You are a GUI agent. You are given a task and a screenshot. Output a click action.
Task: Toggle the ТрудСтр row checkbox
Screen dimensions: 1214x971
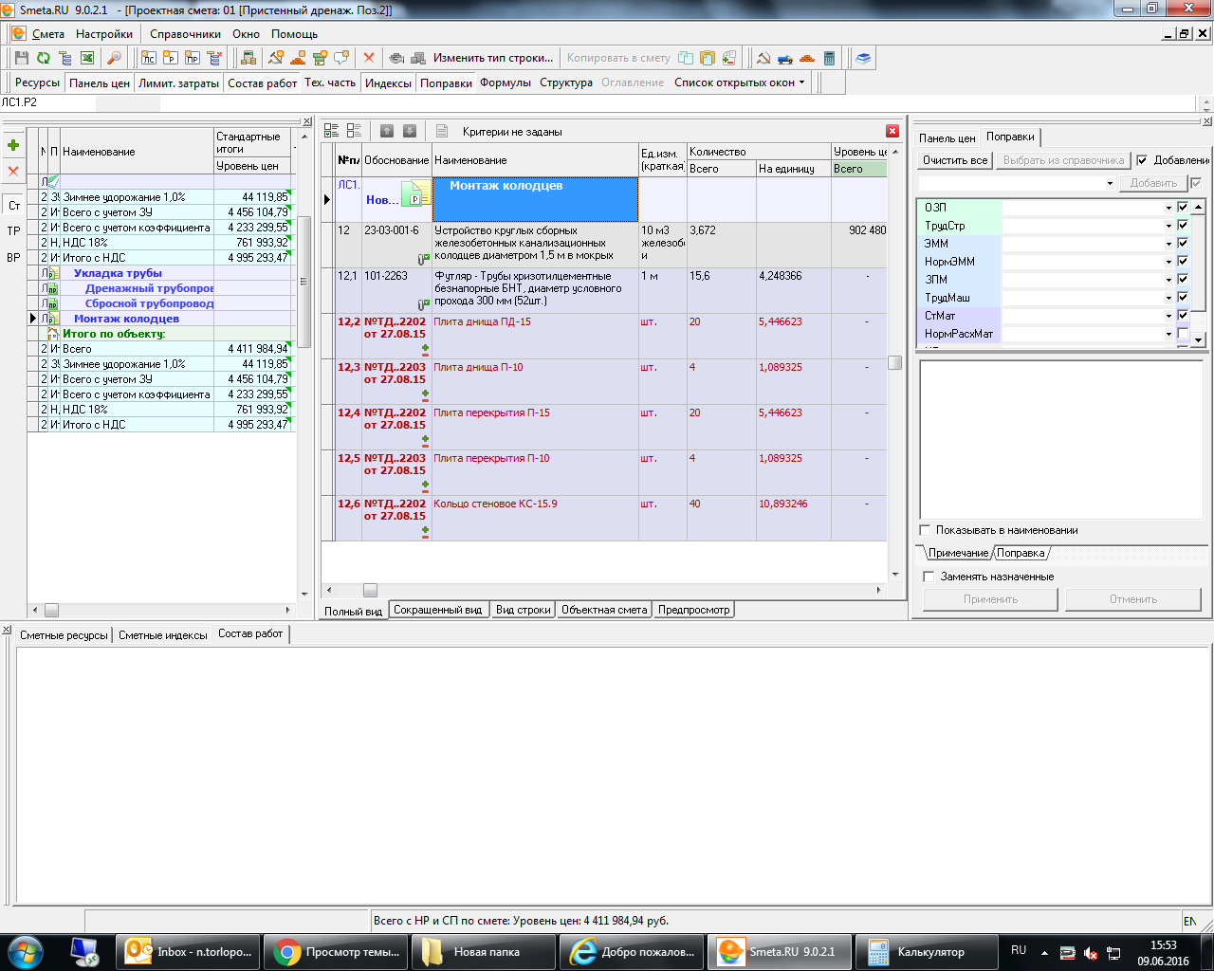click(1183, 225)
